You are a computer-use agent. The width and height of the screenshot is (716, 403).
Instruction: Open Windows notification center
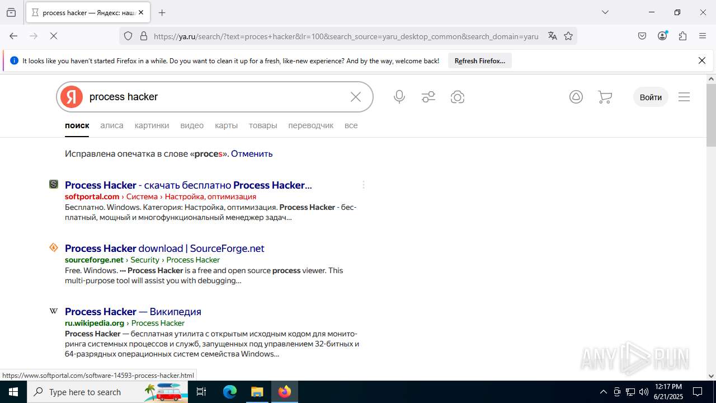pyautogui.click(x=698, y=392)
